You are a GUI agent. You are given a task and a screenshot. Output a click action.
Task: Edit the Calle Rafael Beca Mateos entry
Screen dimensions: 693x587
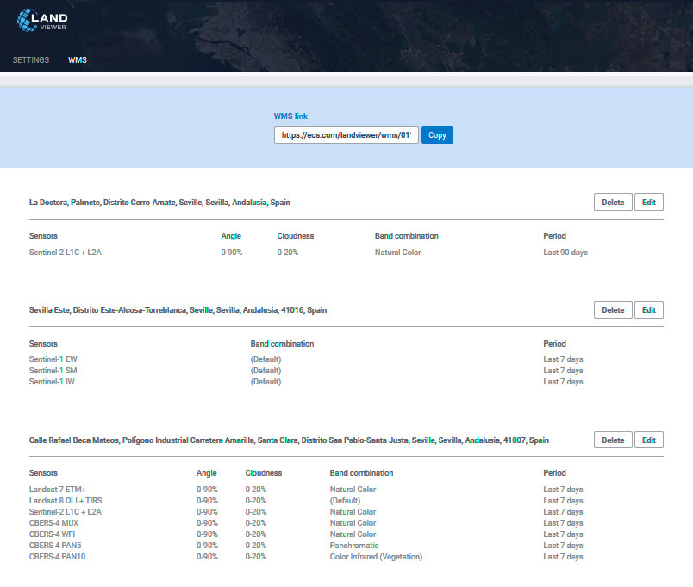click(x=649, y=440)
